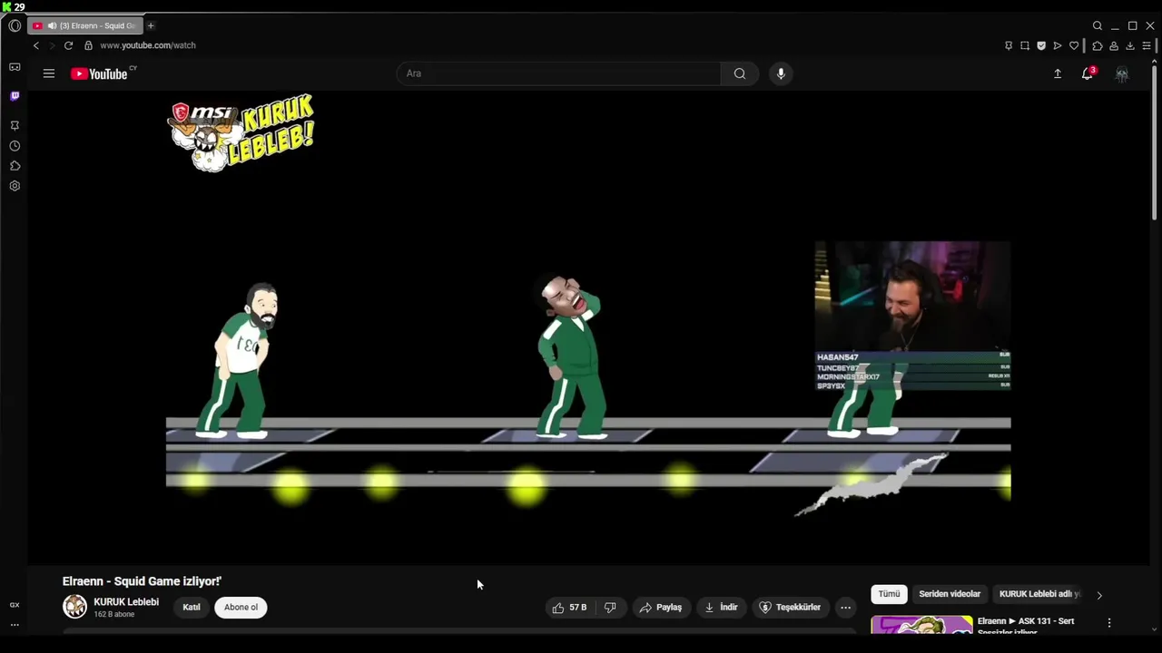Reload the current page

[68, 45]
